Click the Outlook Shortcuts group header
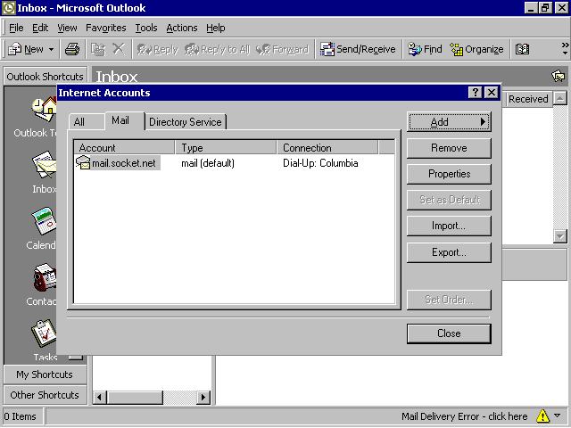The width and height of the screenshot is (571, 428). 46,77
